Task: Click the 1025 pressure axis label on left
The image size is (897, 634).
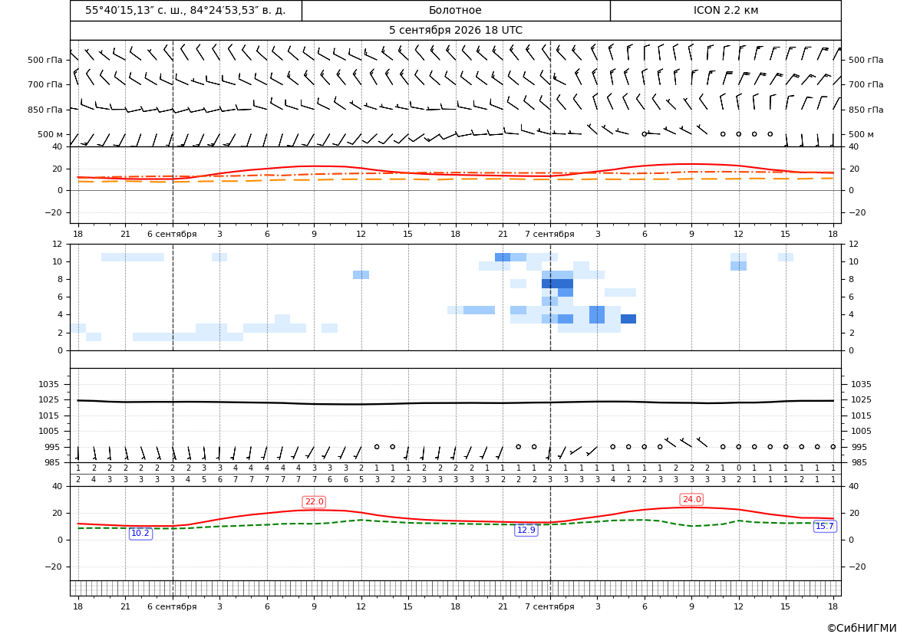Action: (46, 399)
